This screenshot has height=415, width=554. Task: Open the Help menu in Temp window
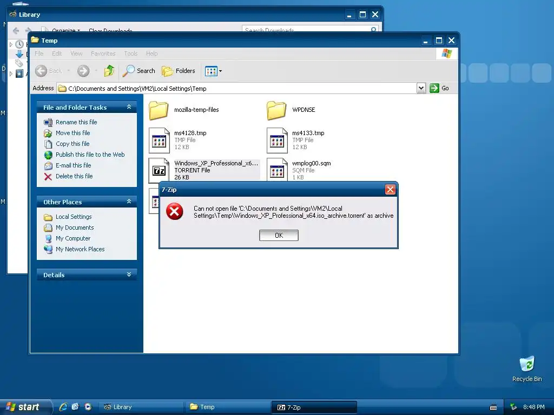point(151,53)
